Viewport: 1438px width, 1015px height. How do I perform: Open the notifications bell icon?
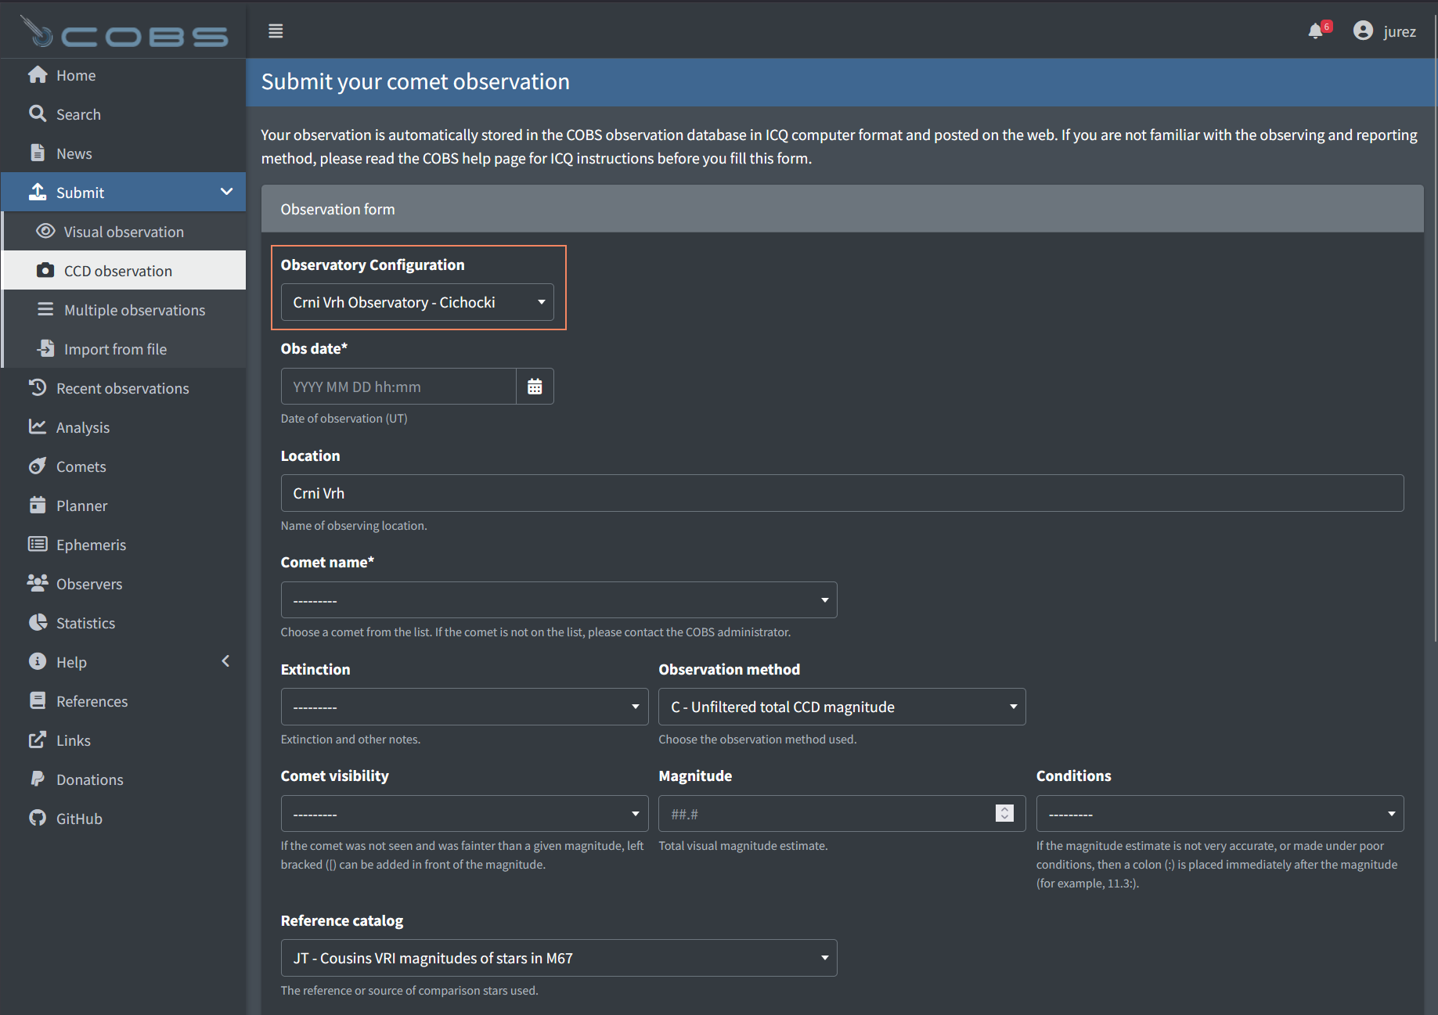[x=1316, y=31]
